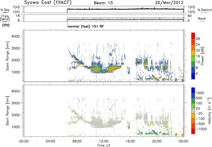Click the 'normal (fast) 151 RF' text

86,26
